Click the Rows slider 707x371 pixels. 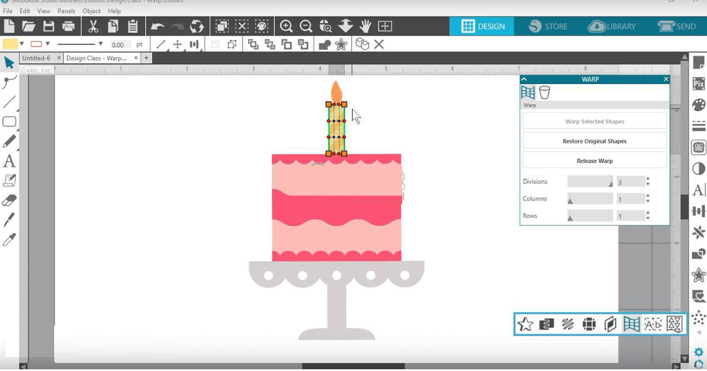[590, 216]
